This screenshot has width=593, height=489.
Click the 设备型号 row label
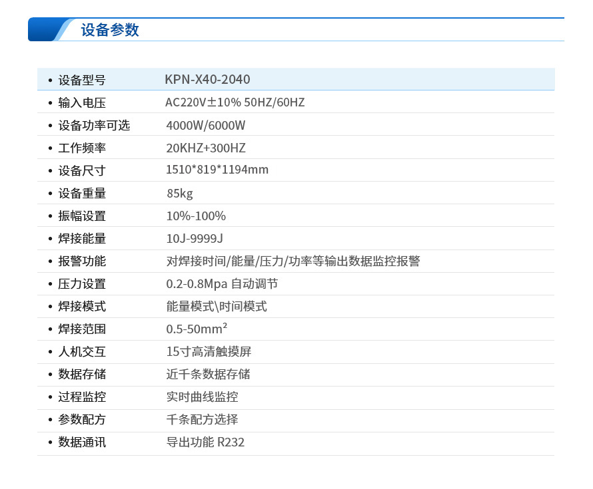click(82, 81)
